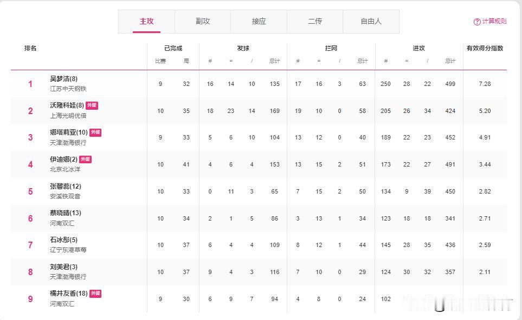
Task: Click player name 张馨蕊(12)
Action: [66, 186]
